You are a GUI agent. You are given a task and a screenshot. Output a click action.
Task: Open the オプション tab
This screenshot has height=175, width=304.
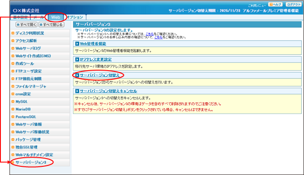(x=75, y=17)
